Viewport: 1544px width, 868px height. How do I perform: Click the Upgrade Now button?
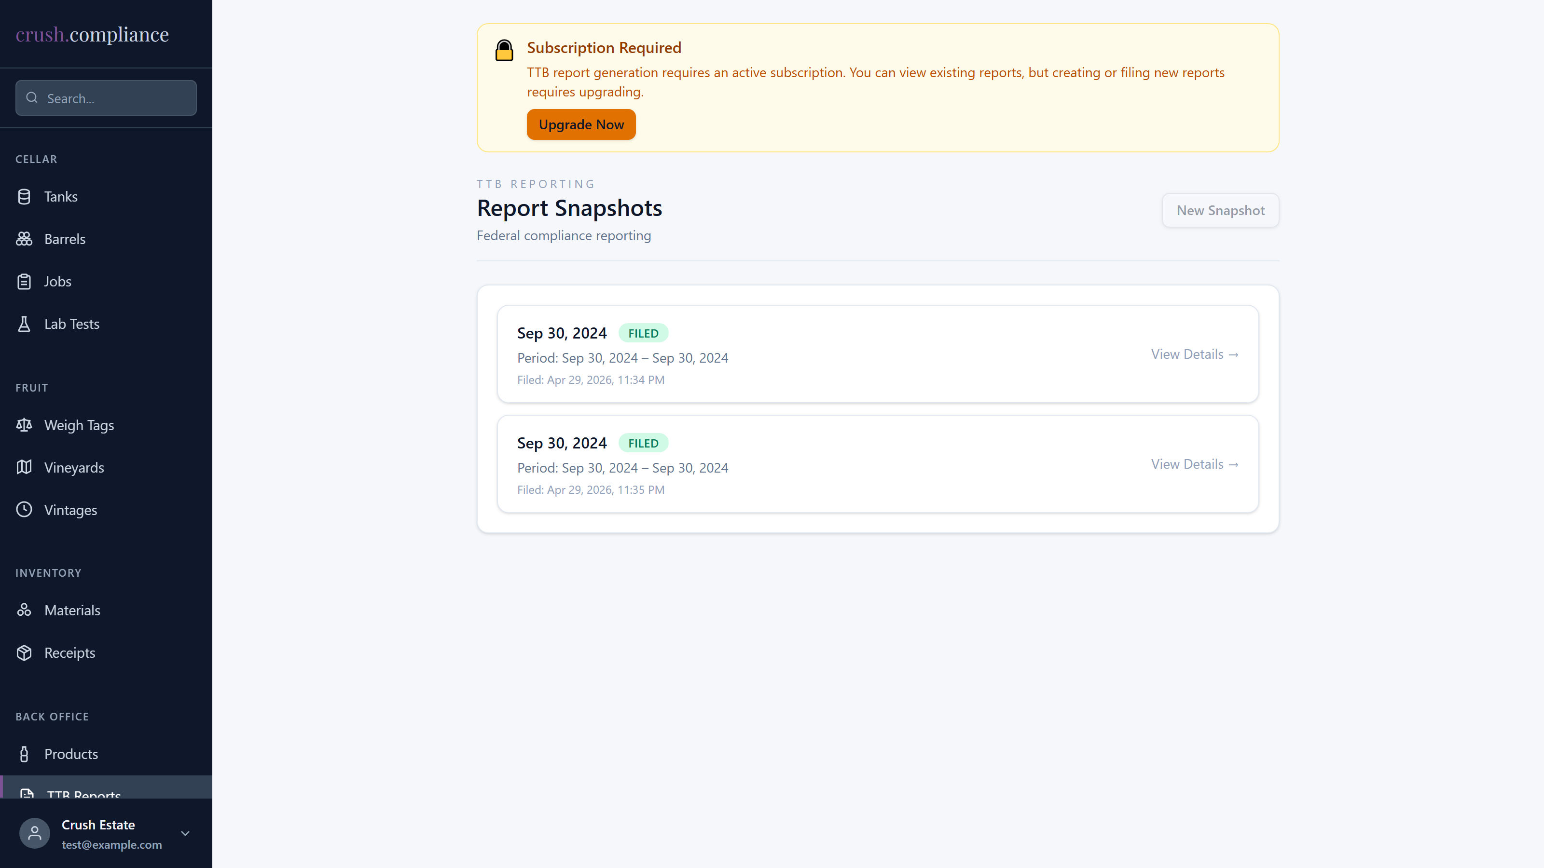click(581, 124)
